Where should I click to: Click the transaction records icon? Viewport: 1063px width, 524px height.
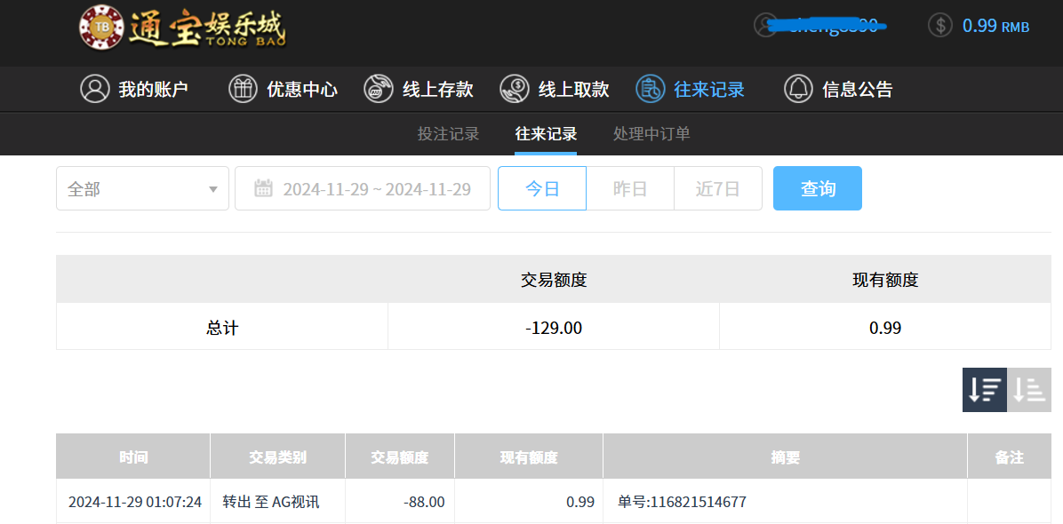coord(651,89)
